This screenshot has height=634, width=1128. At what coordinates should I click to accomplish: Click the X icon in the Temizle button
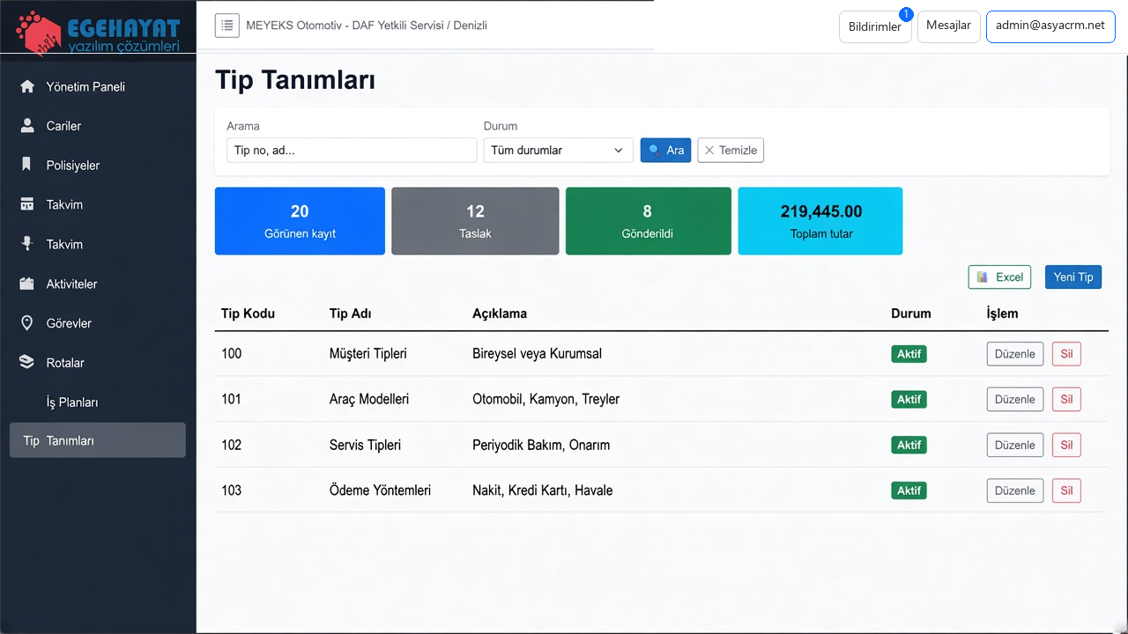pos(709,151)
